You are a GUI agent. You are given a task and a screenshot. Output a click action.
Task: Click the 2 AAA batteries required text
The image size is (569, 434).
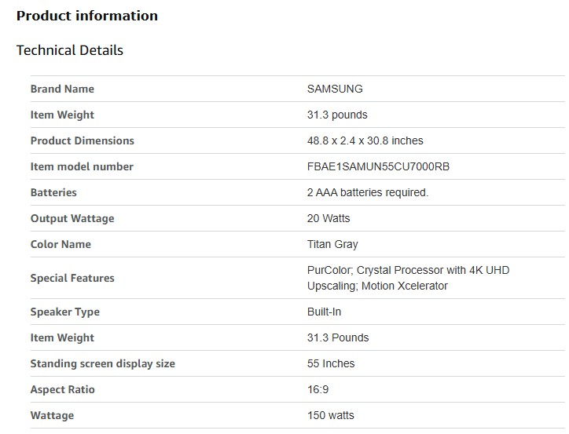click(x=367, y=192)
